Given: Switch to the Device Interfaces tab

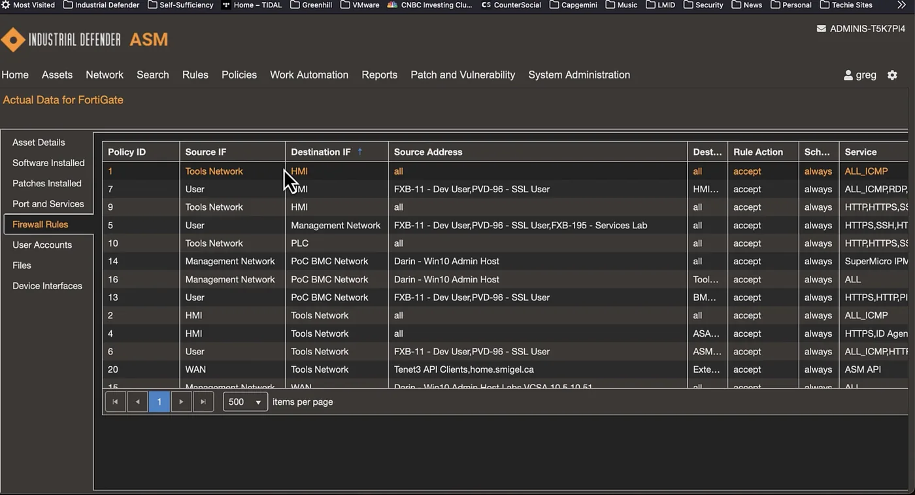Looking at the screenshot, I should coord(48,286).
